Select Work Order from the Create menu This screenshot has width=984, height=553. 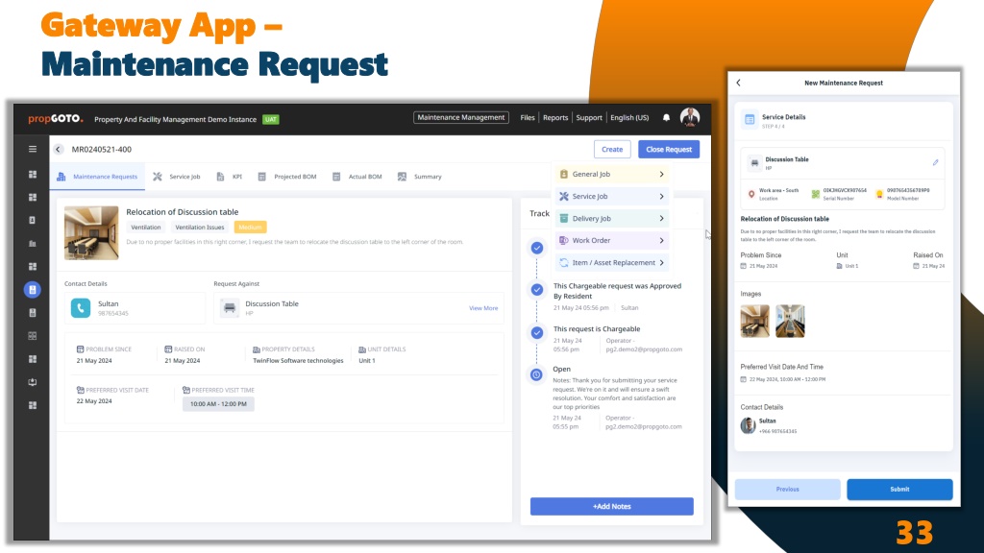point(612,240)
